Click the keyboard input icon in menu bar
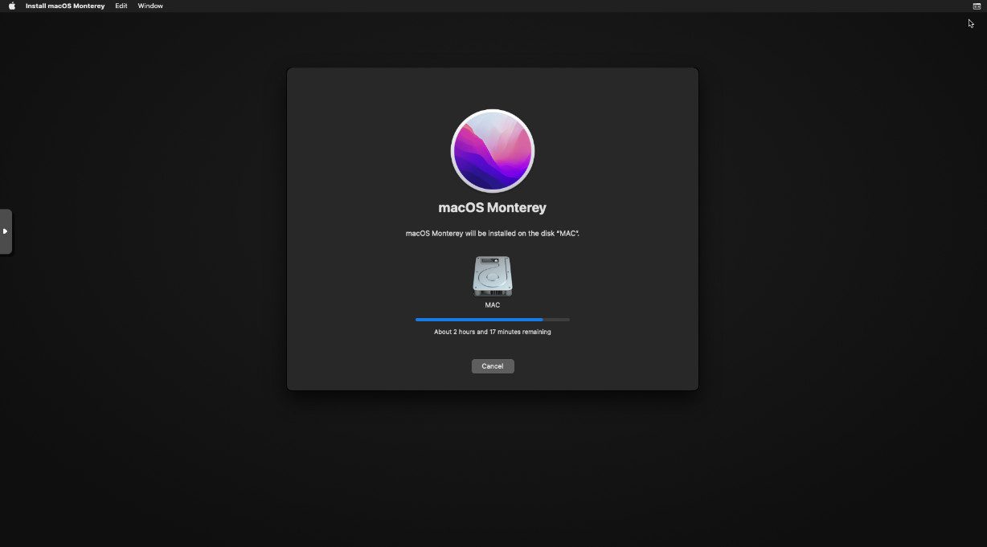Screen dimensions: 987x547 coord(977,6)
